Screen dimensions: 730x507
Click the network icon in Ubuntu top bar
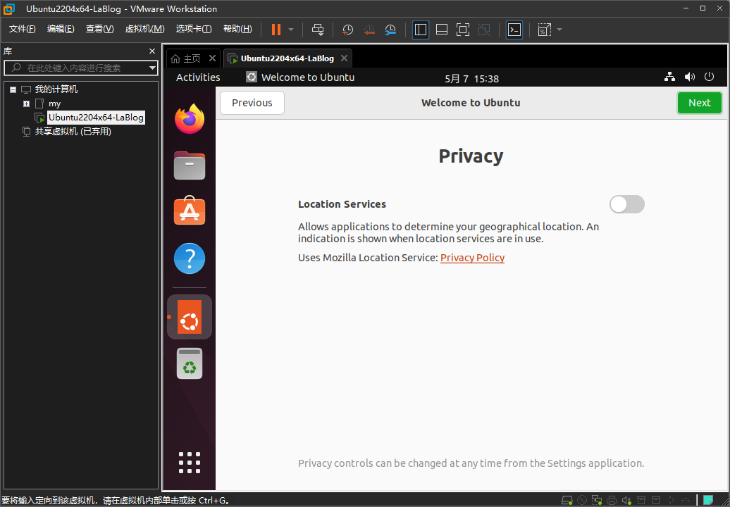(x=669, y=77)
